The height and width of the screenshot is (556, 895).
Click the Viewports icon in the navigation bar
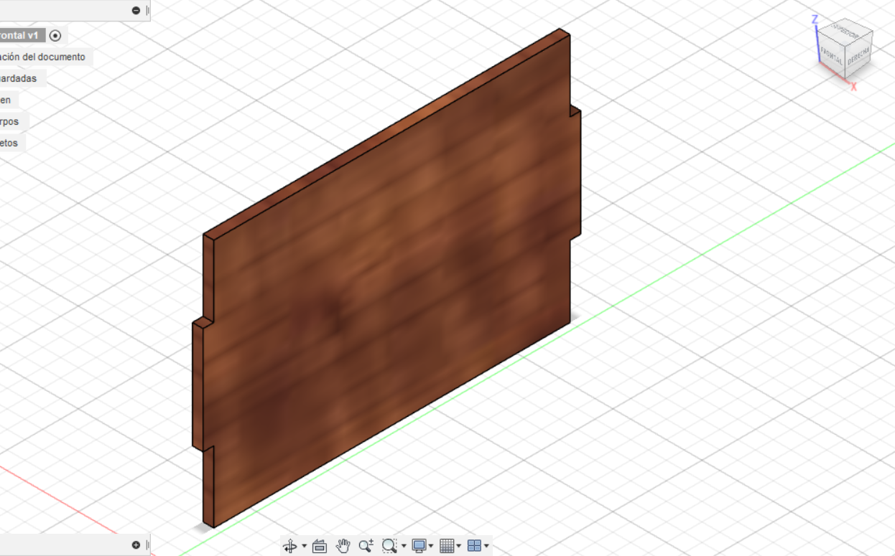click(x=474, y=545)
